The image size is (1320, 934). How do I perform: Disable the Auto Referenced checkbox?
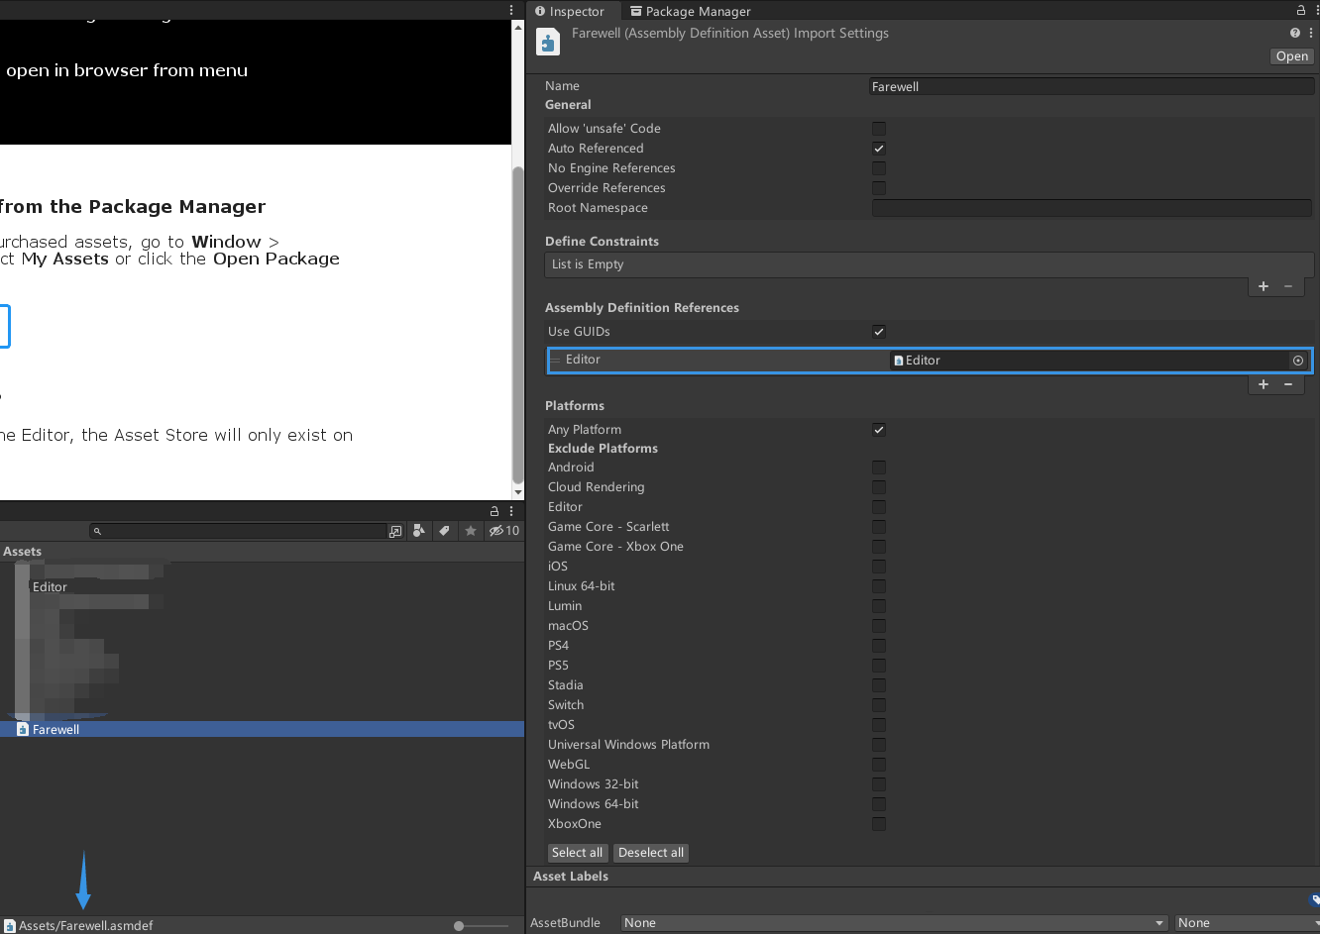point(879,149)
